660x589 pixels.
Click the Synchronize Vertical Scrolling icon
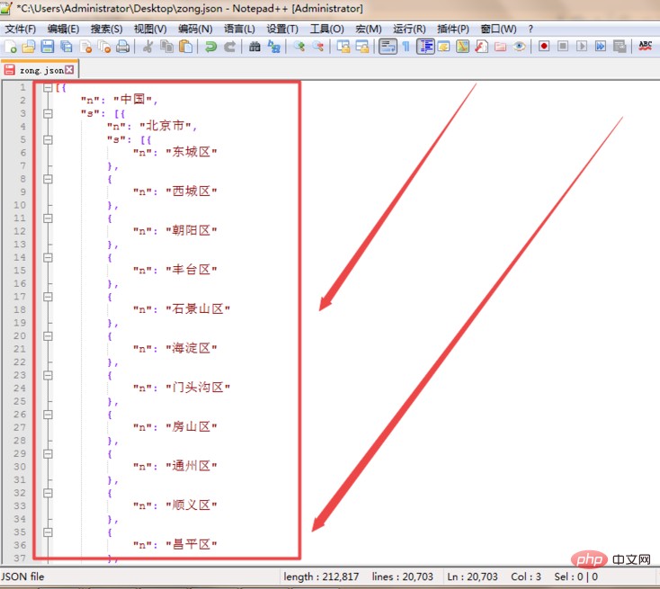tap(343, 47)
